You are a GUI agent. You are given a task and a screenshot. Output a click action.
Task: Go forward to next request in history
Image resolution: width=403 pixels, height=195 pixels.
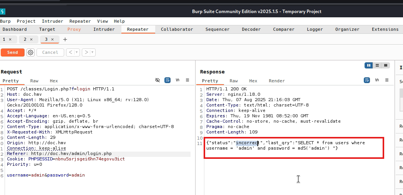click(86, 52)
